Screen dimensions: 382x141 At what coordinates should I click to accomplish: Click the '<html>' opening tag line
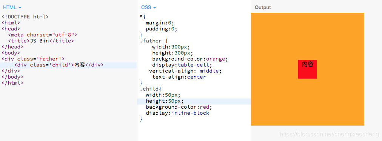tap(11, 23)
